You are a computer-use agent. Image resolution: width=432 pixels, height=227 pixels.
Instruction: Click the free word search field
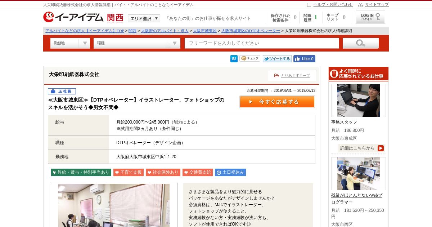coord(262,43)
